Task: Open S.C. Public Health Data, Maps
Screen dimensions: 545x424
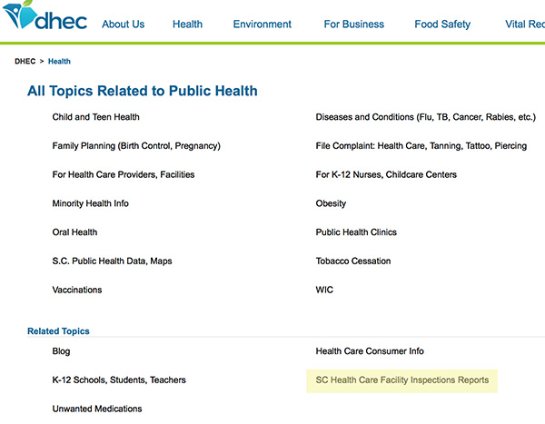Action: coord(112,261)
